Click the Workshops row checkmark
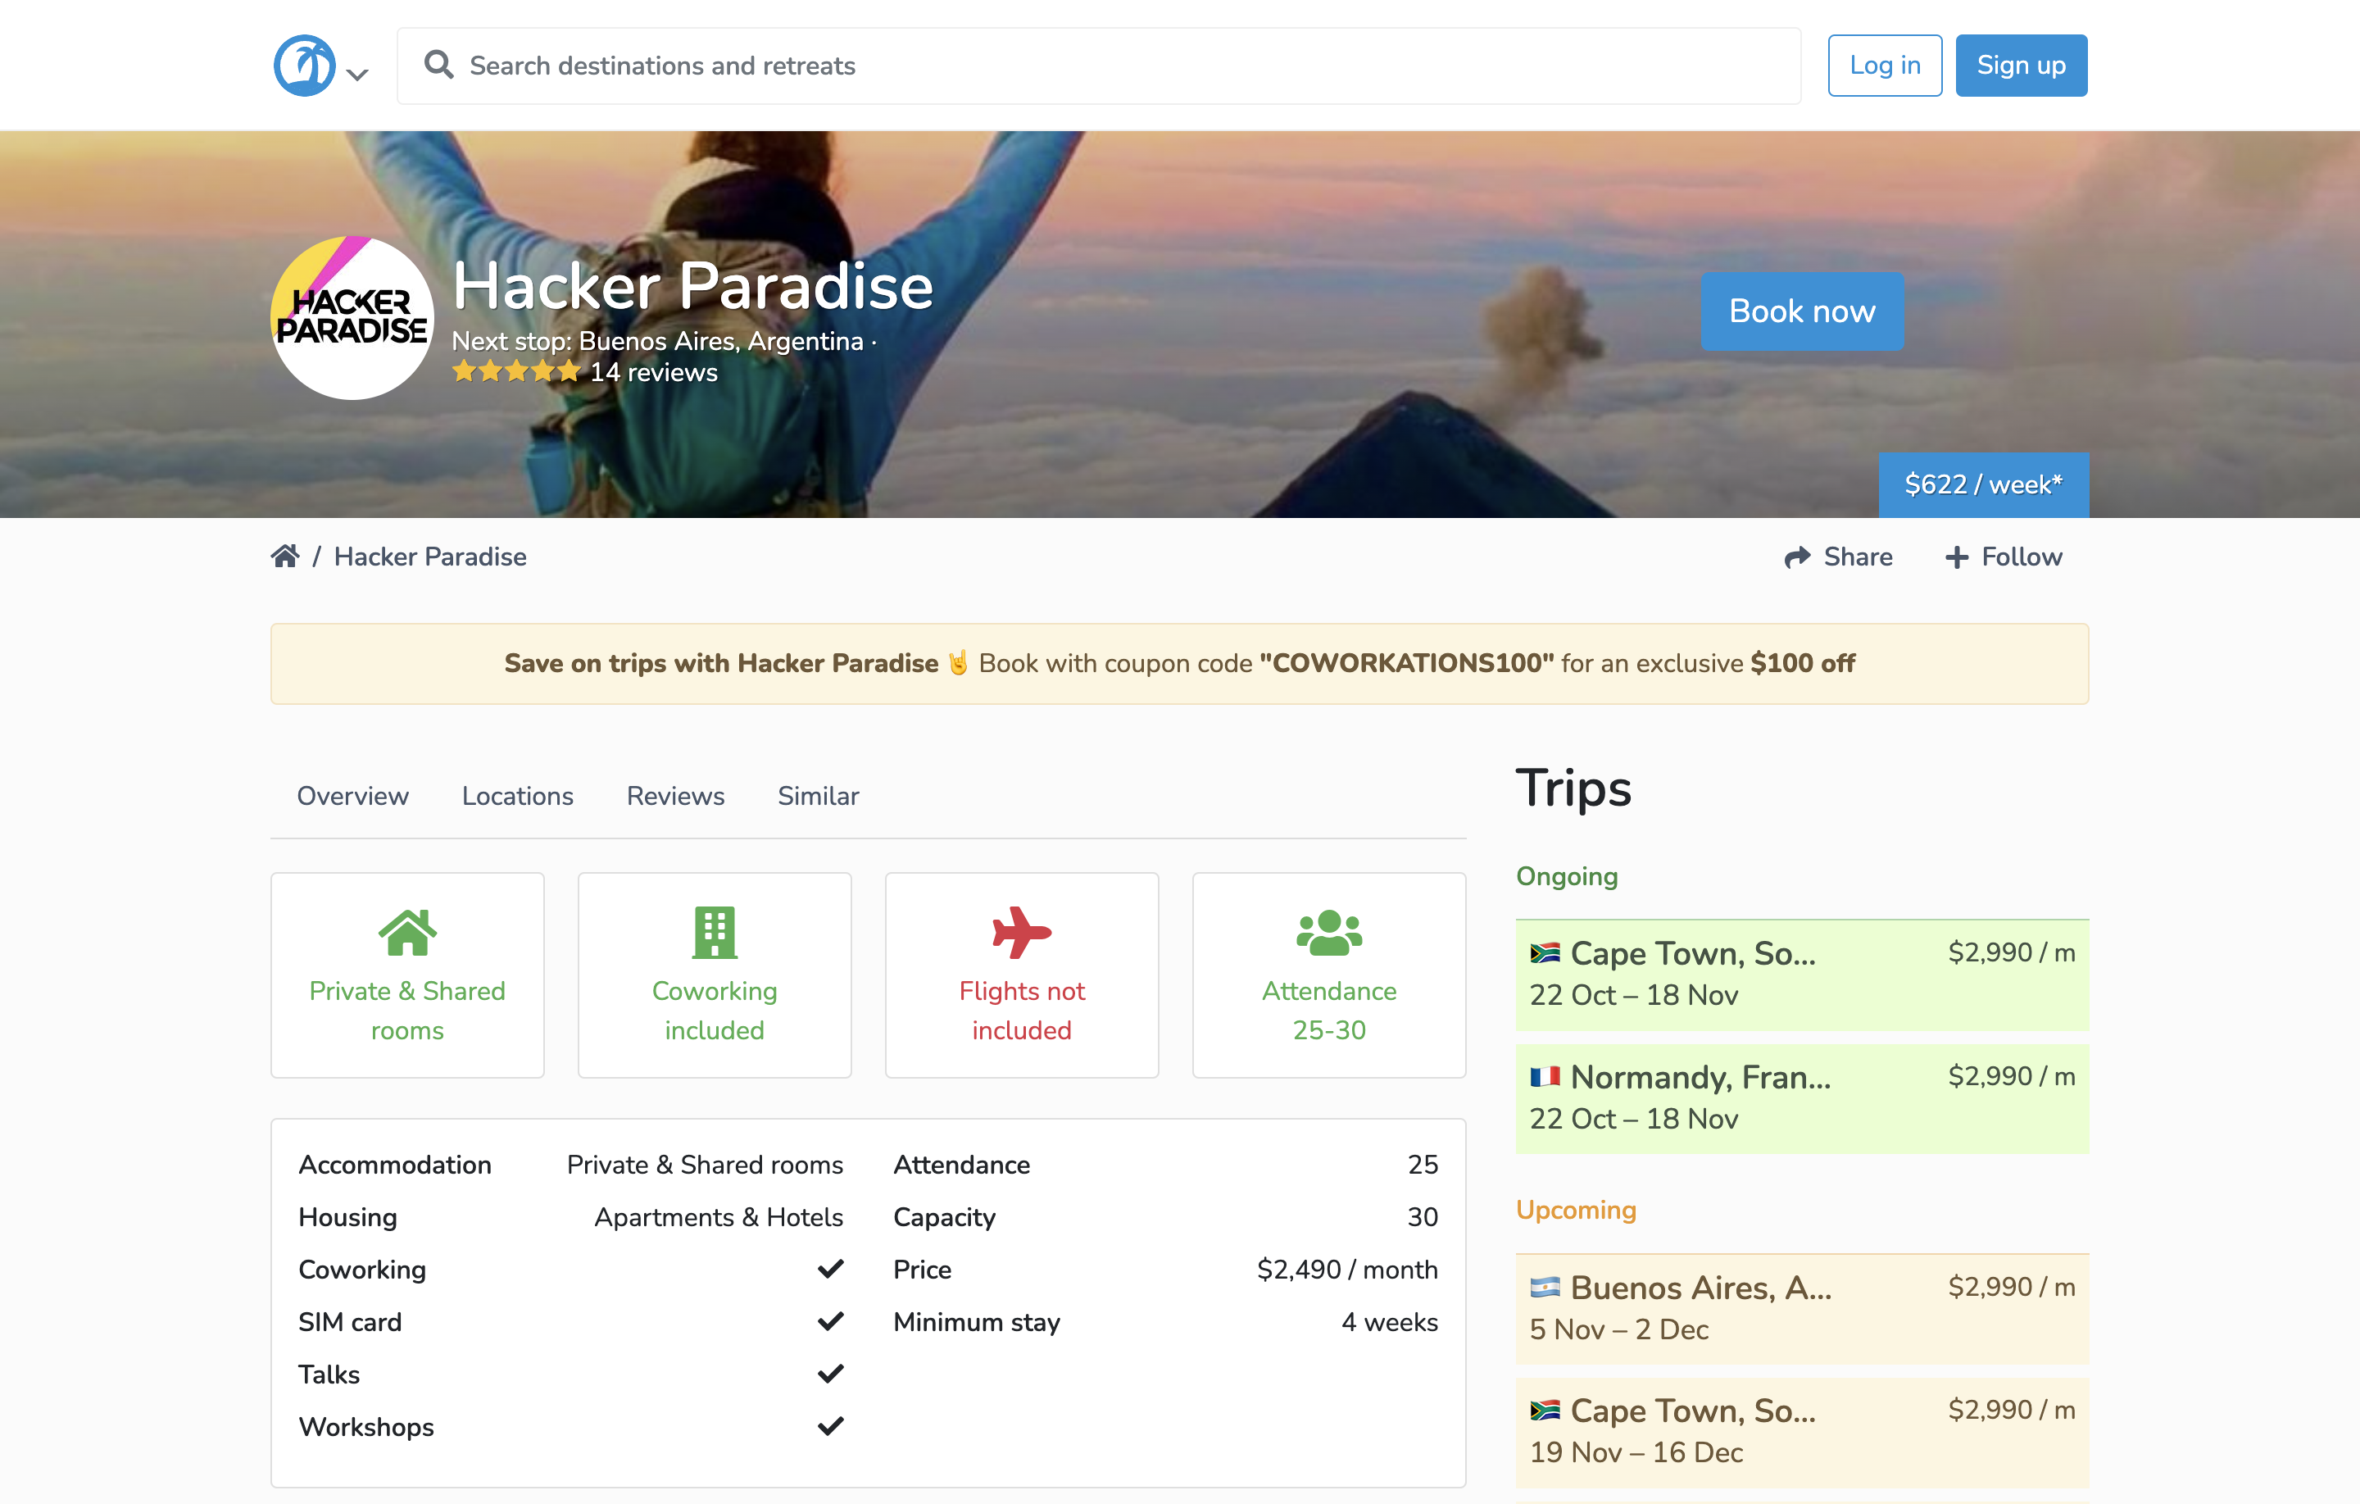Screen dimensions: 2360x1504 pyautogui.click(x=830, y=1426)
